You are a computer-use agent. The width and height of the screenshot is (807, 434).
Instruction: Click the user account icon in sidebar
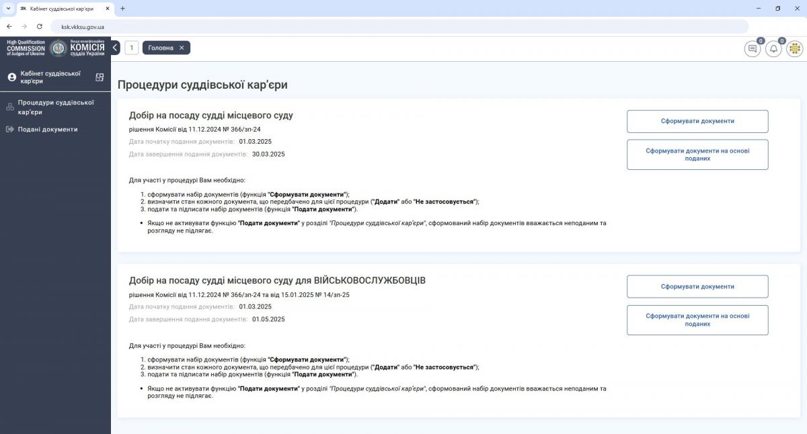[x=11, y=77]
